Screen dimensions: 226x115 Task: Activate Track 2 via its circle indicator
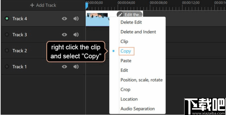click(x=7, y=51)
